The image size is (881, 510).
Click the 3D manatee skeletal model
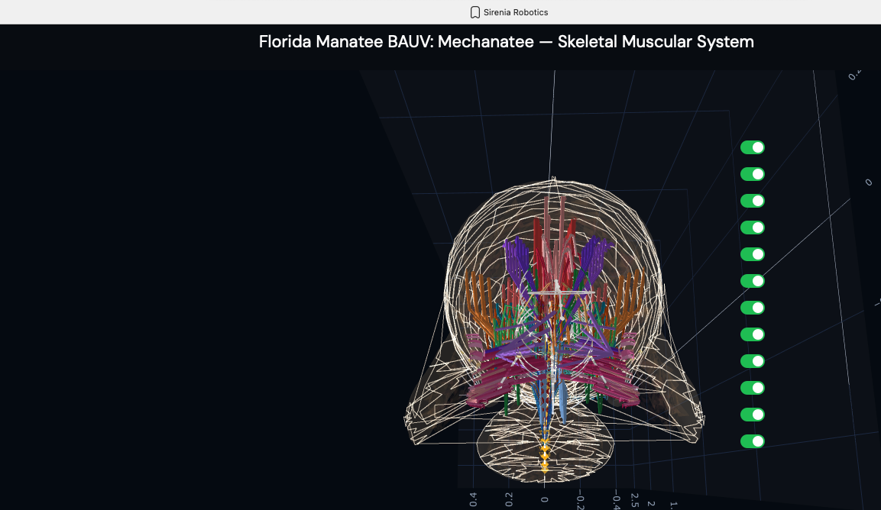(553, 331)
